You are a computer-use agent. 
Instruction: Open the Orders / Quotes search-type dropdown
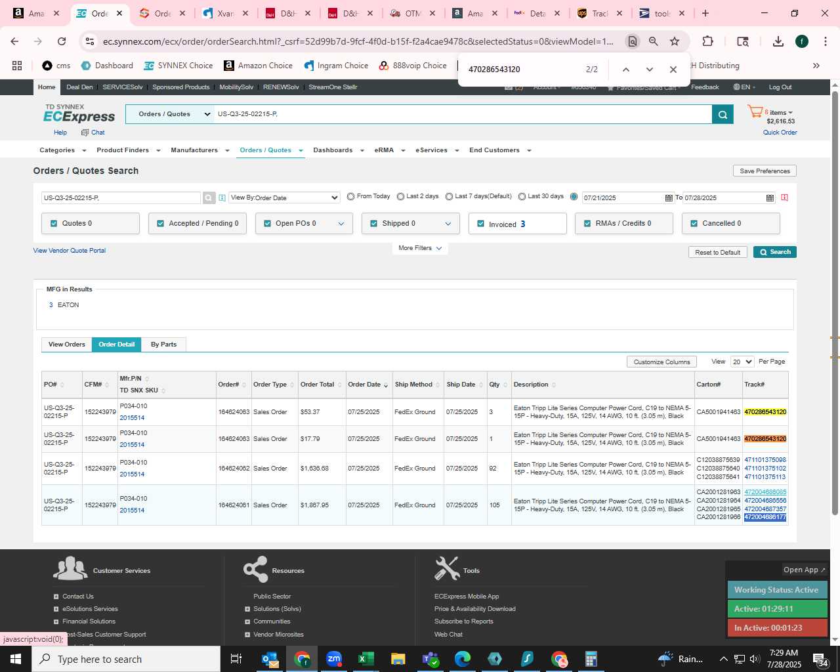(x=169, y=114)
